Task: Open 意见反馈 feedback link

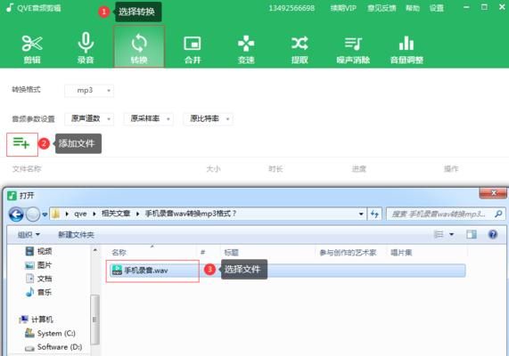Action: pos(382,8)
